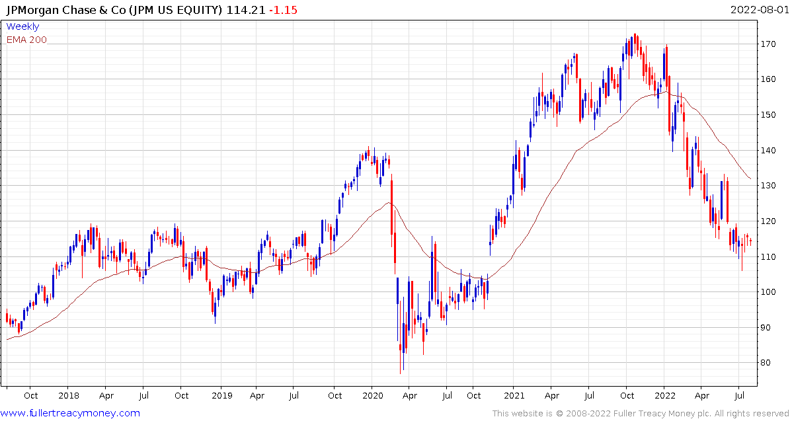Click the EMA 200 legend label

(26, 40)
